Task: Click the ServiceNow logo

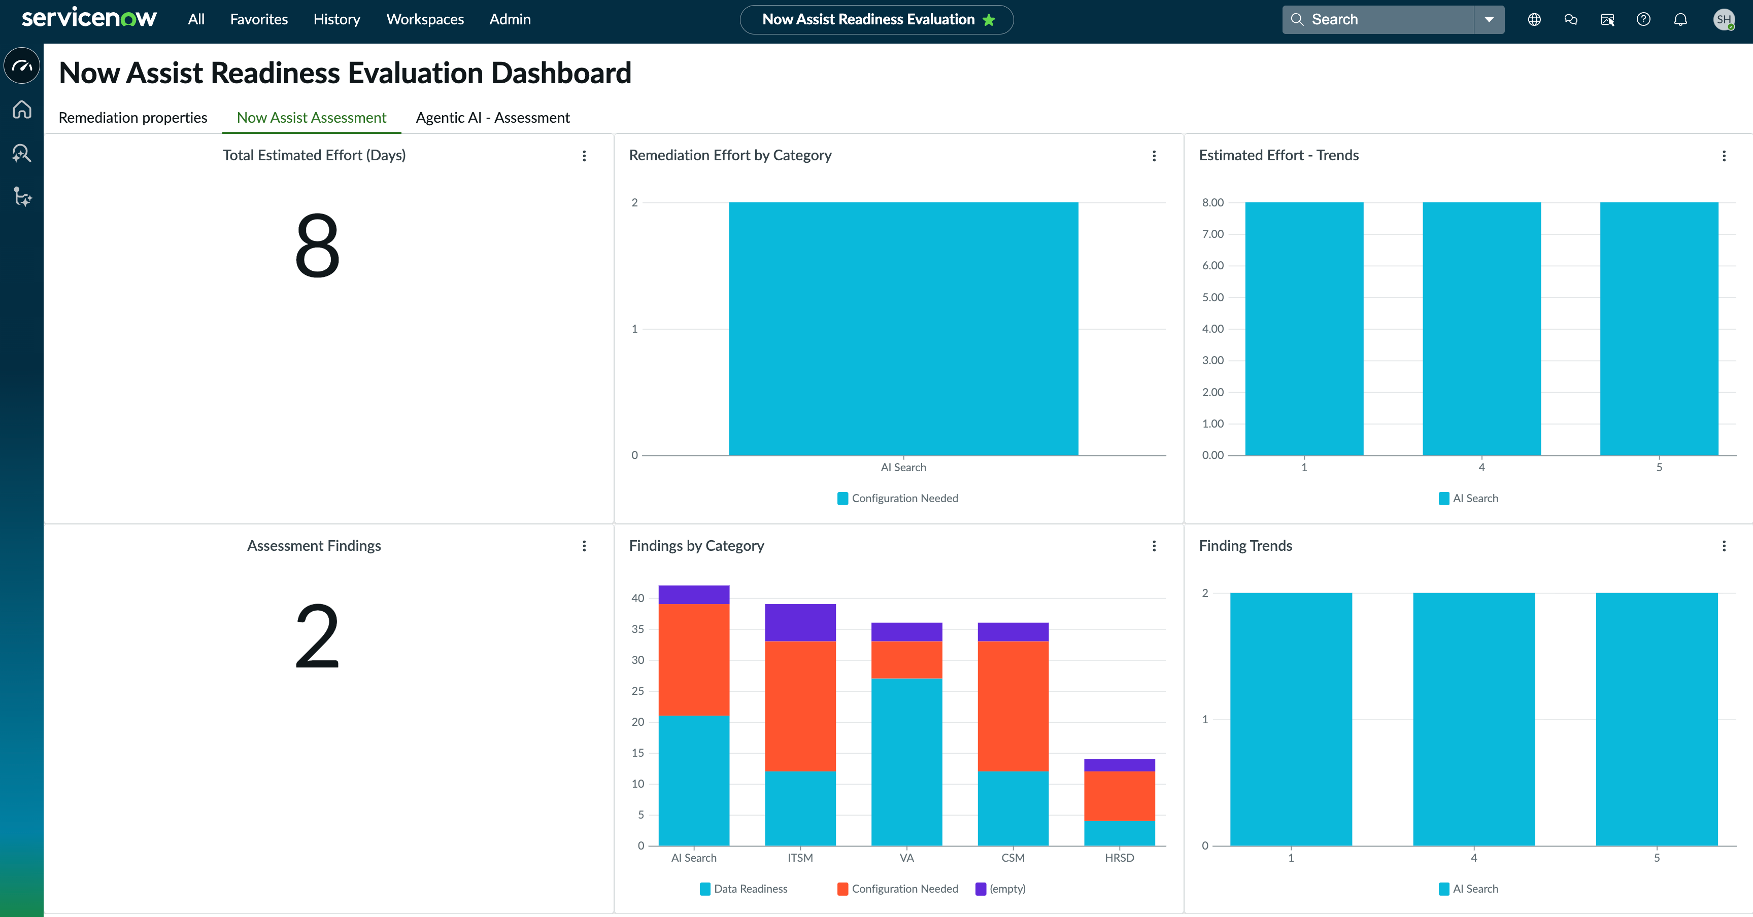Action: click(89, 18)
